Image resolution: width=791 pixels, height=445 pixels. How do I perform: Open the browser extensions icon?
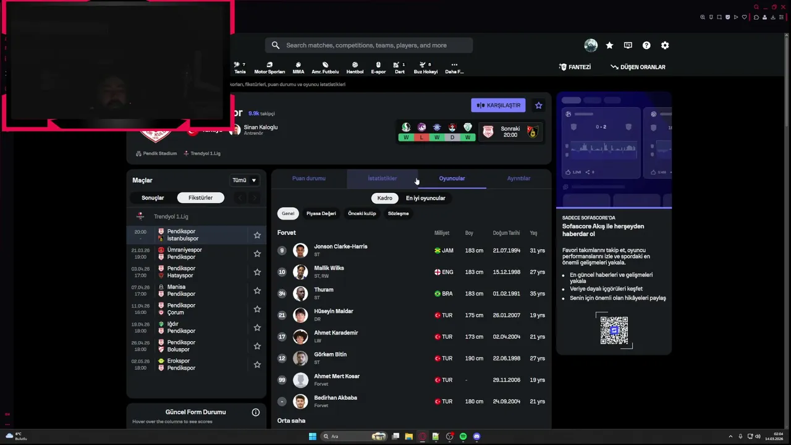point(756,17)
